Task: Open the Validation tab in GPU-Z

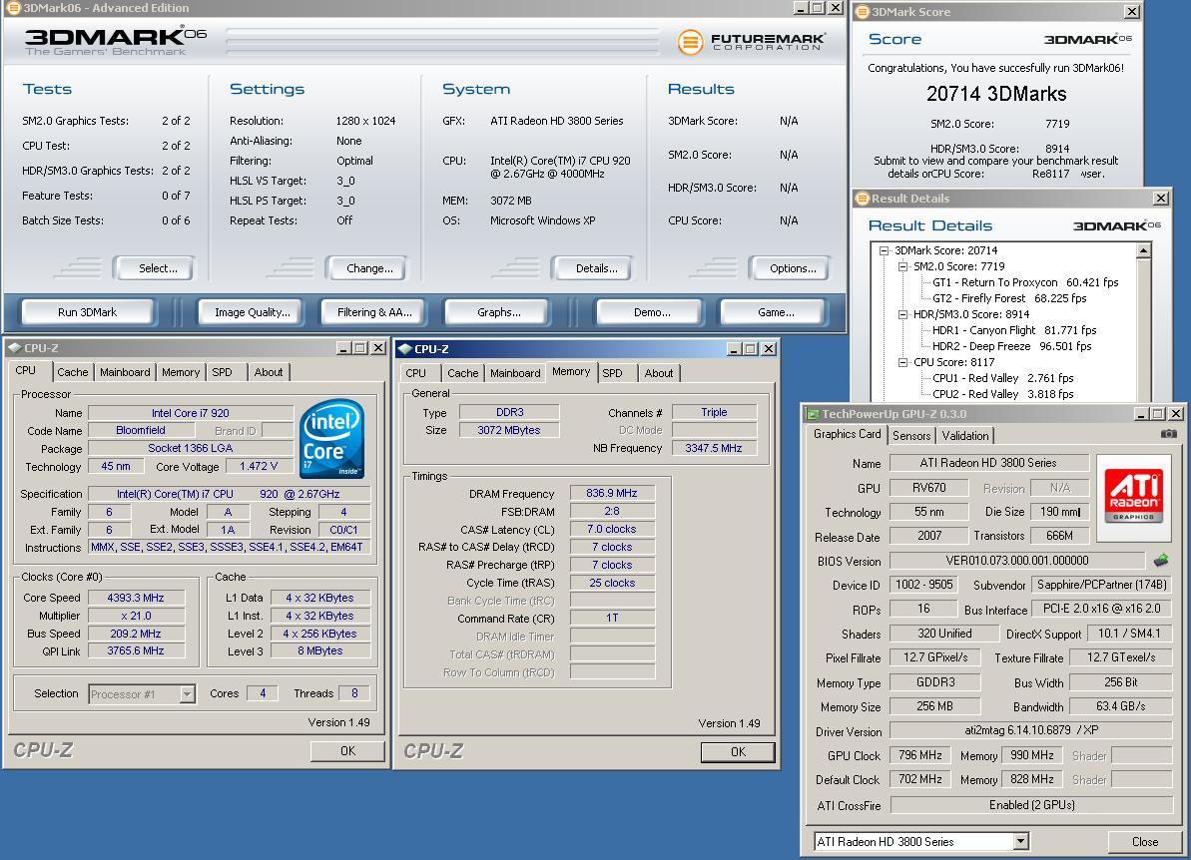Action: (x=965, y=436)
